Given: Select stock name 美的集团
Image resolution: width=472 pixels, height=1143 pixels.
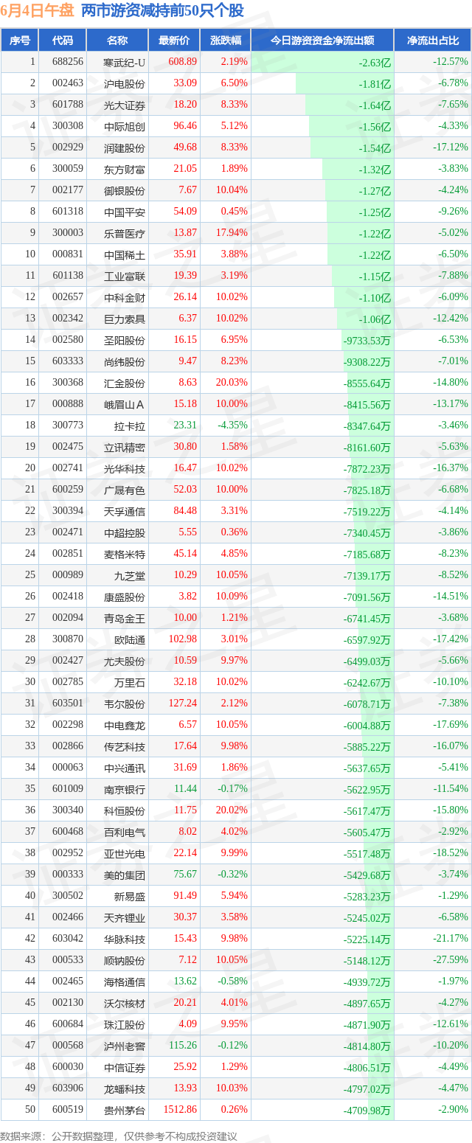Looking at the screenshot, I should tap(125, 875).
